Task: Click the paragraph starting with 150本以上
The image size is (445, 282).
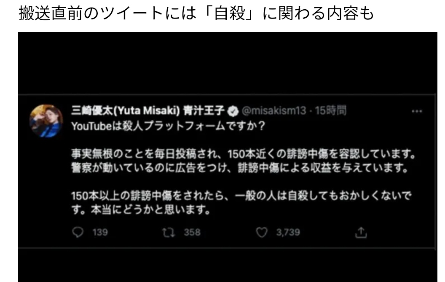Action: [241, 203]
